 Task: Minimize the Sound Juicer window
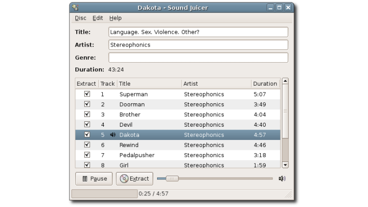click(270, 8)
